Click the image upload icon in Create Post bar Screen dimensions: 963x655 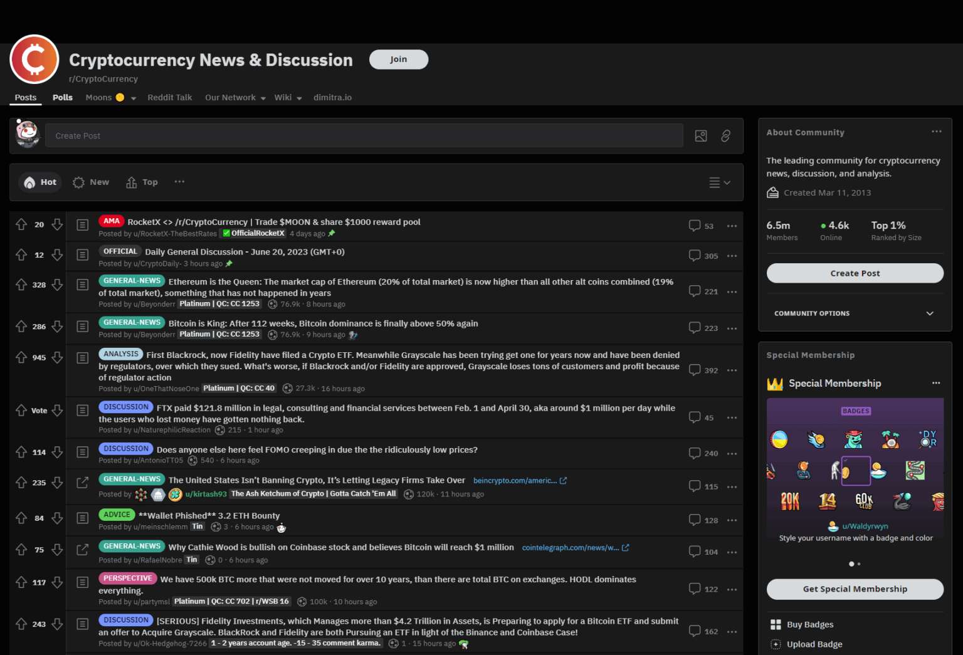tap(700, 135)
